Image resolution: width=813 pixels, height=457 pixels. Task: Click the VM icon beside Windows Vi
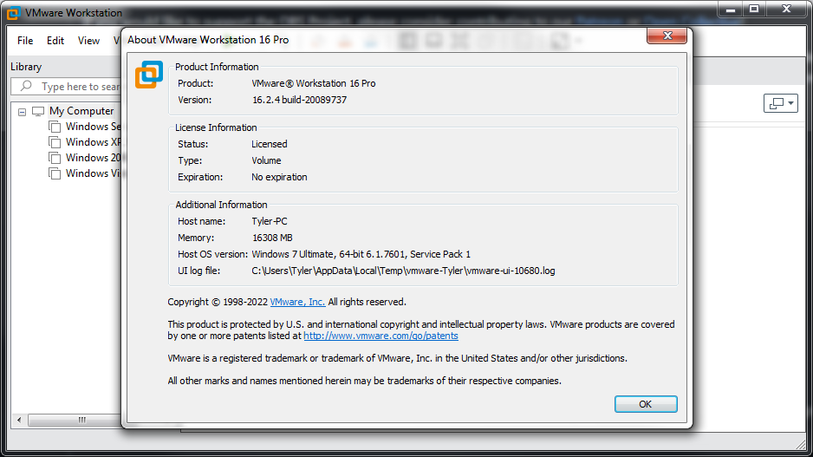(55, 173)
